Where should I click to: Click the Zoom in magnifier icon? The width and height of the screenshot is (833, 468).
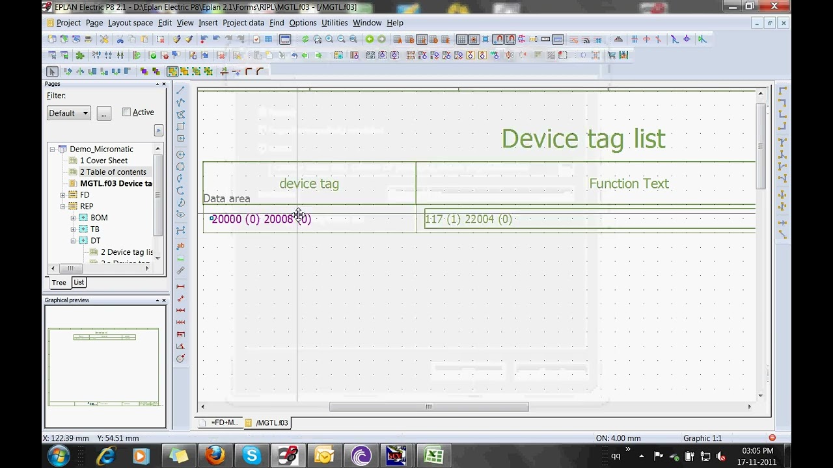pyautogui.click(x=329, y=39)
